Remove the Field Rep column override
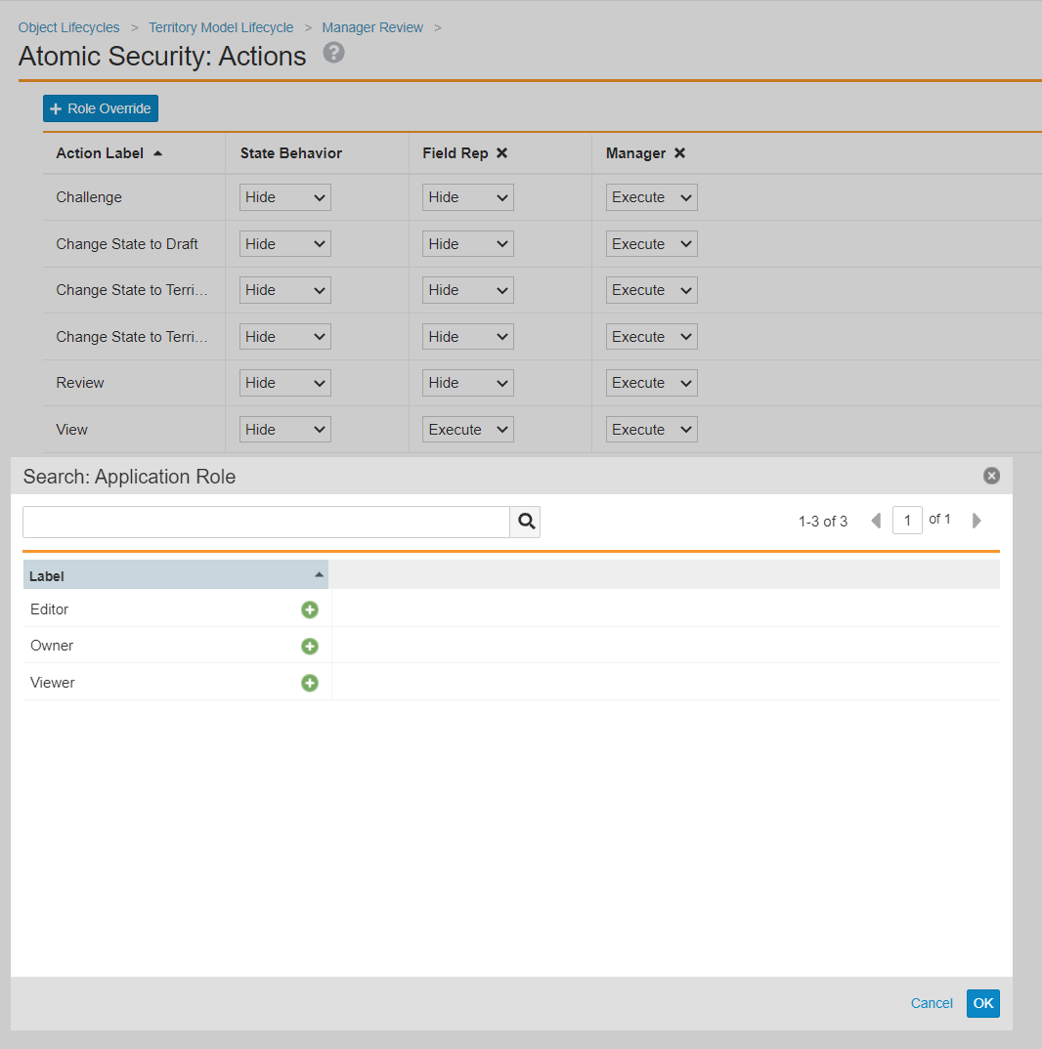1042x1049 pixels. coord(501,153)
